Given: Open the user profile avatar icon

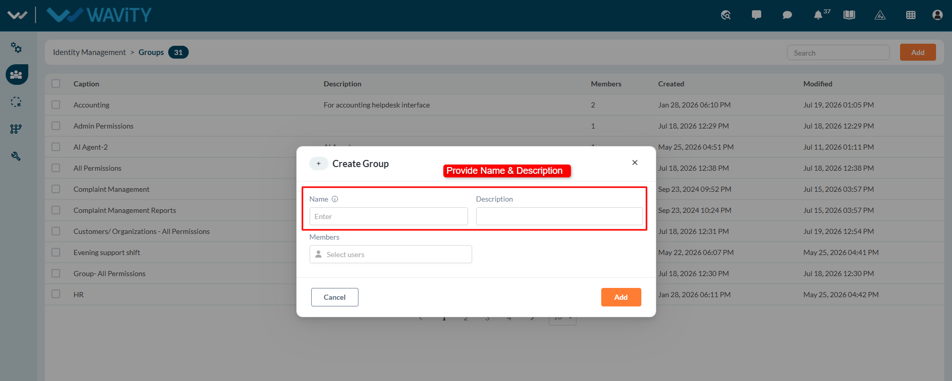Looking at the screenshot, I should [x=938, y=15].
